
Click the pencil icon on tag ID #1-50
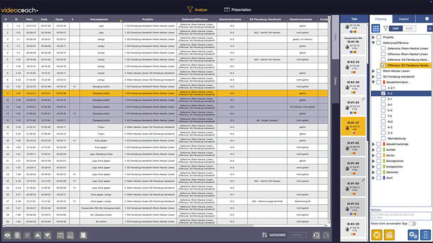364,180
